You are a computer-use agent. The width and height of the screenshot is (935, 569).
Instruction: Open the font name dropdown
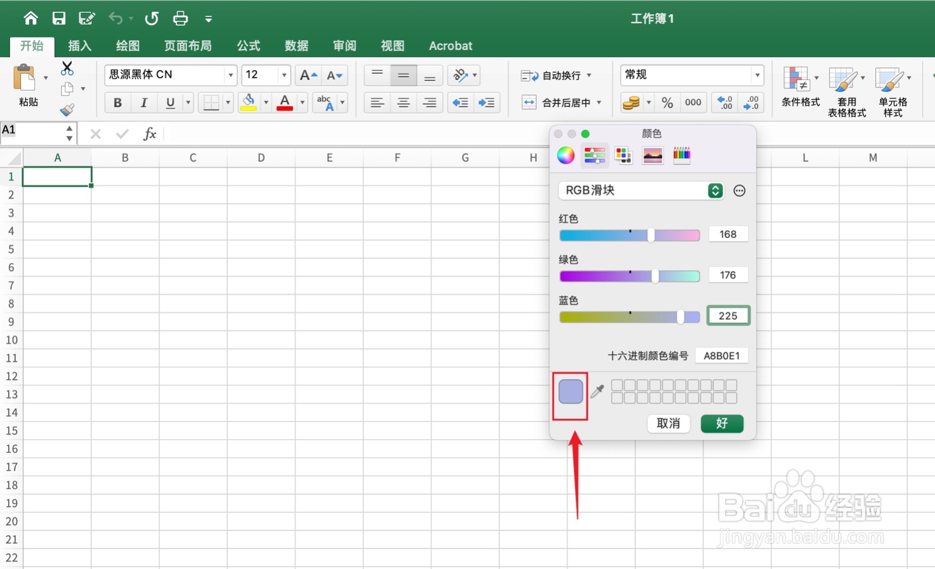click(230, 75)
